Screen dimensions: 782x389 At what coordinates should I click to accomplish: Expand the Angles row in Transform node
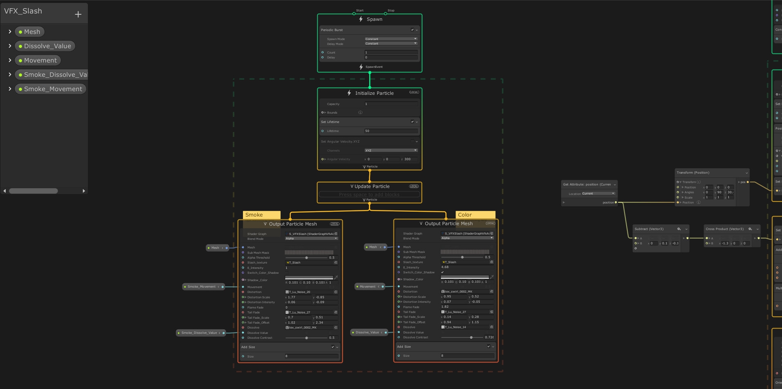[683, 192]
